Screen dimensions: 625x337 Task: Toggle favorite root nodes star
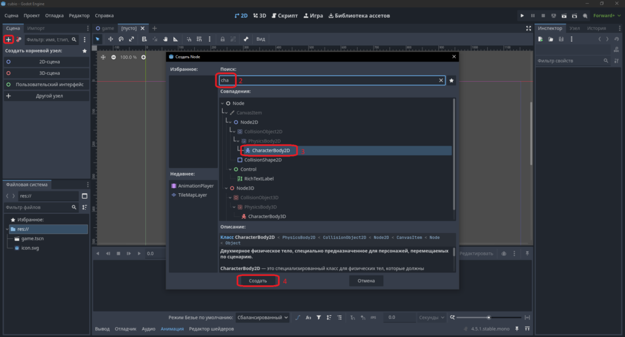(84, 51)
